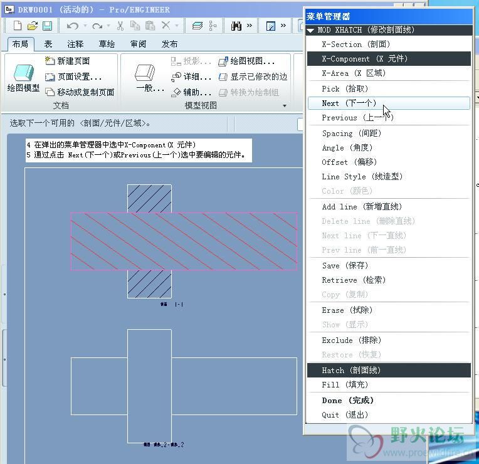
Task: Collapse the MOD XHATCH menu triangle
Action: click(311, 30)
